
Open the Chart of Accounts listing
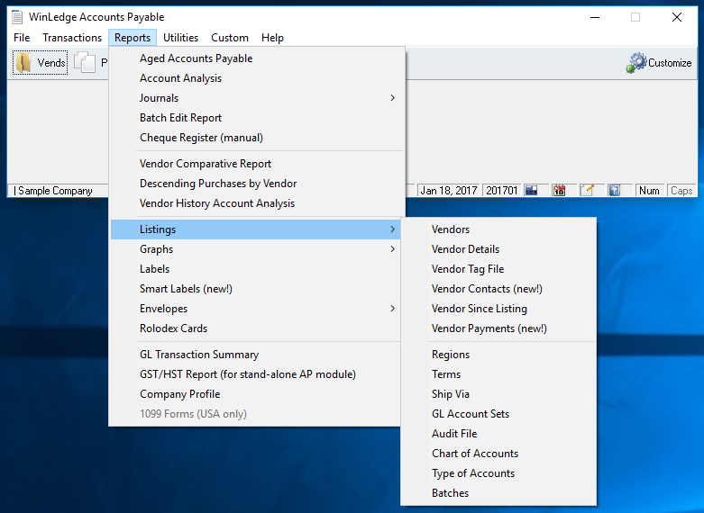point(474,454)
